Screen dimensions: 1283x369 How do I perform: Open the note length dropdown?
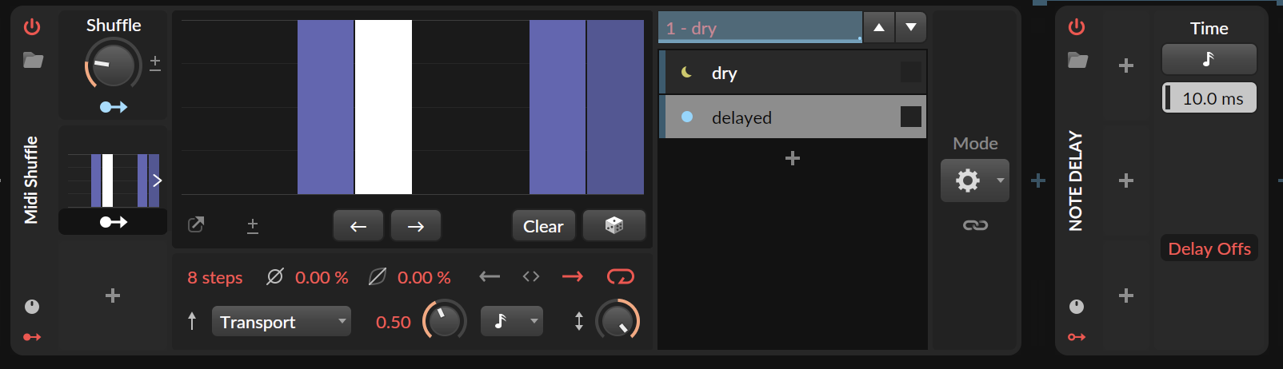point(511,321)
